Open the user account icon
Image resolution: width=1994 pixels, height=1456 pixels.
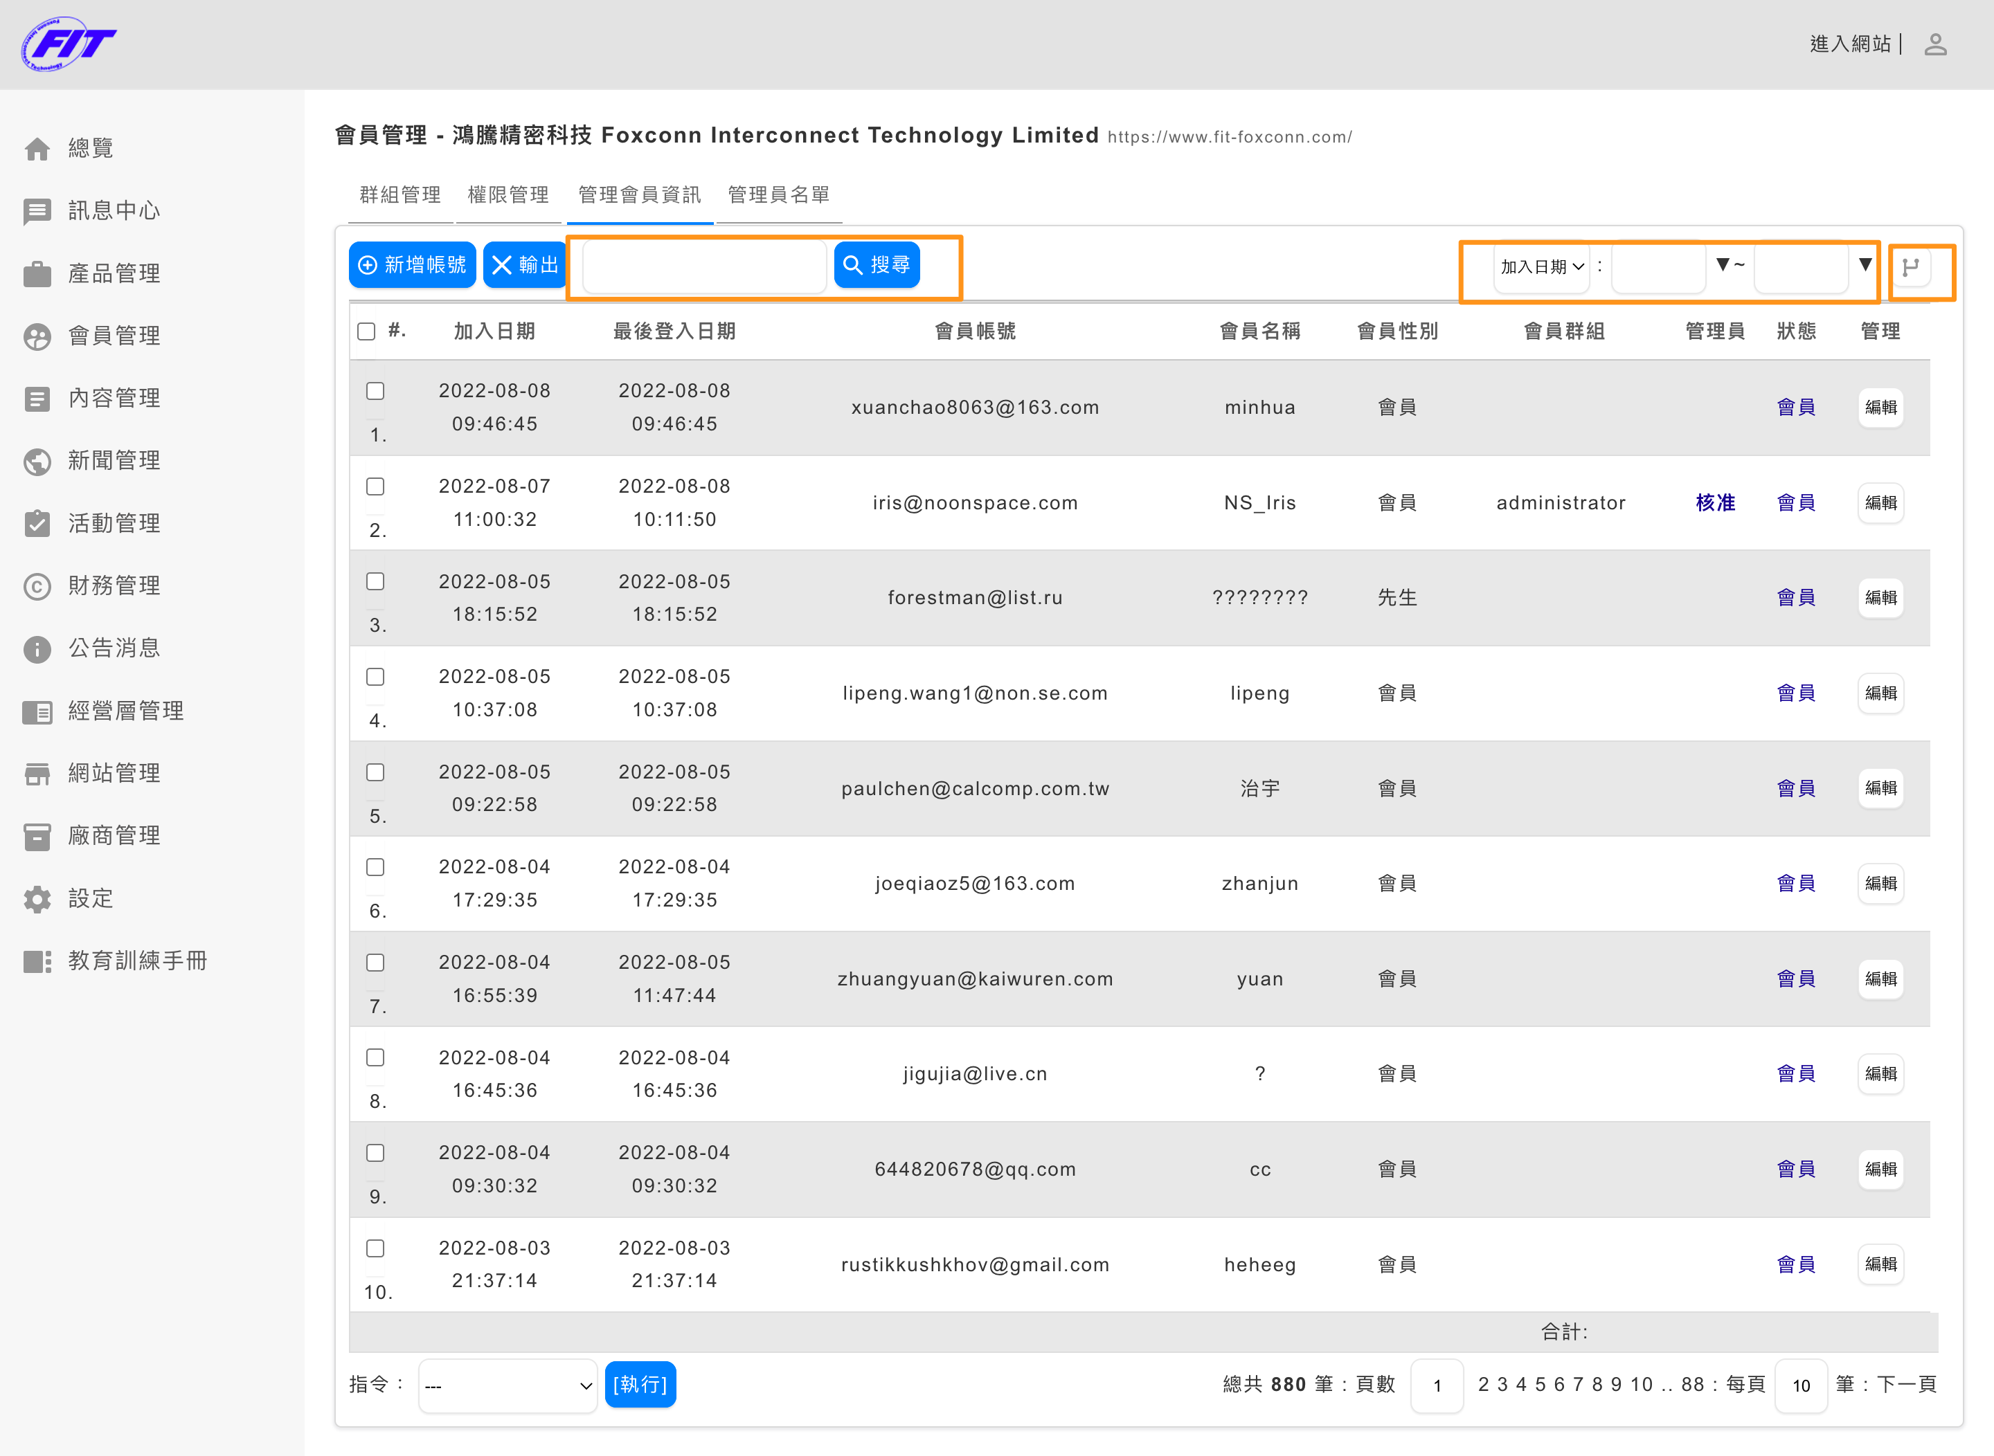pyautogui.click(x=1935, y=44)
